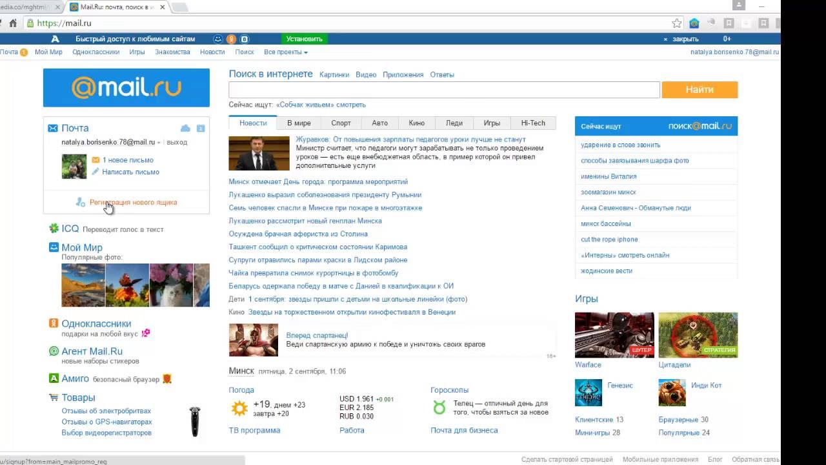Click into the internet search field
Viewport: 826px width, 465px height.
point(444,90)
